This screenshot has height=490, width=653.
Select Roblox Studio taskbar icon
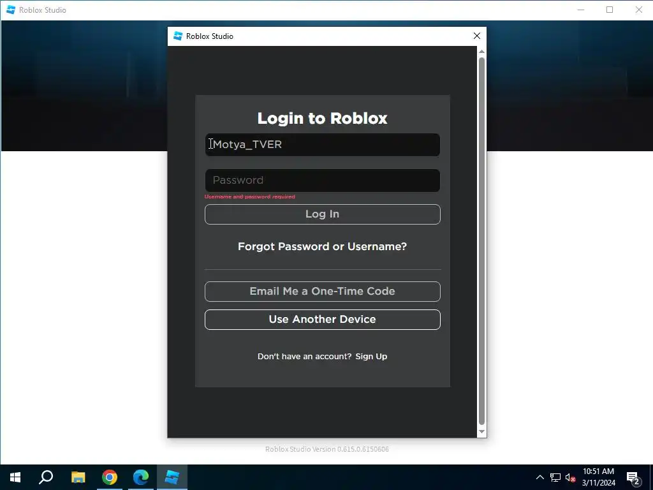[x=172, y=477]
